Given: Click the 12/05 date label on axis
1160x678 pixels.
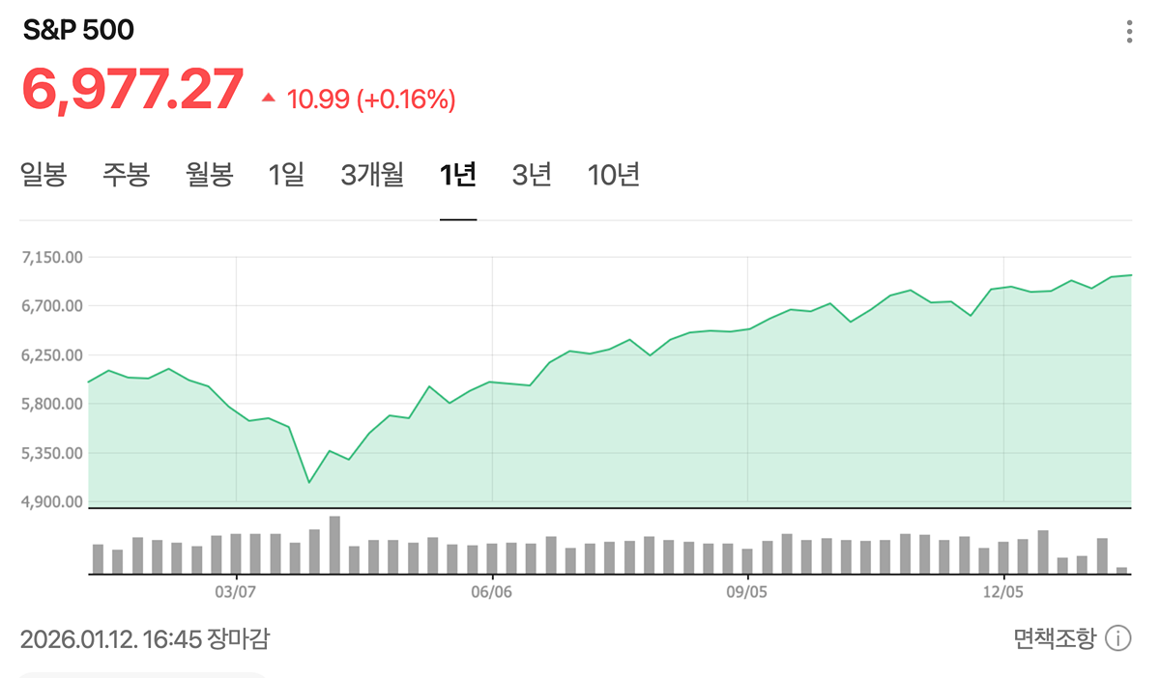Looking at the screenshot, I should (x=1004, y=590).
